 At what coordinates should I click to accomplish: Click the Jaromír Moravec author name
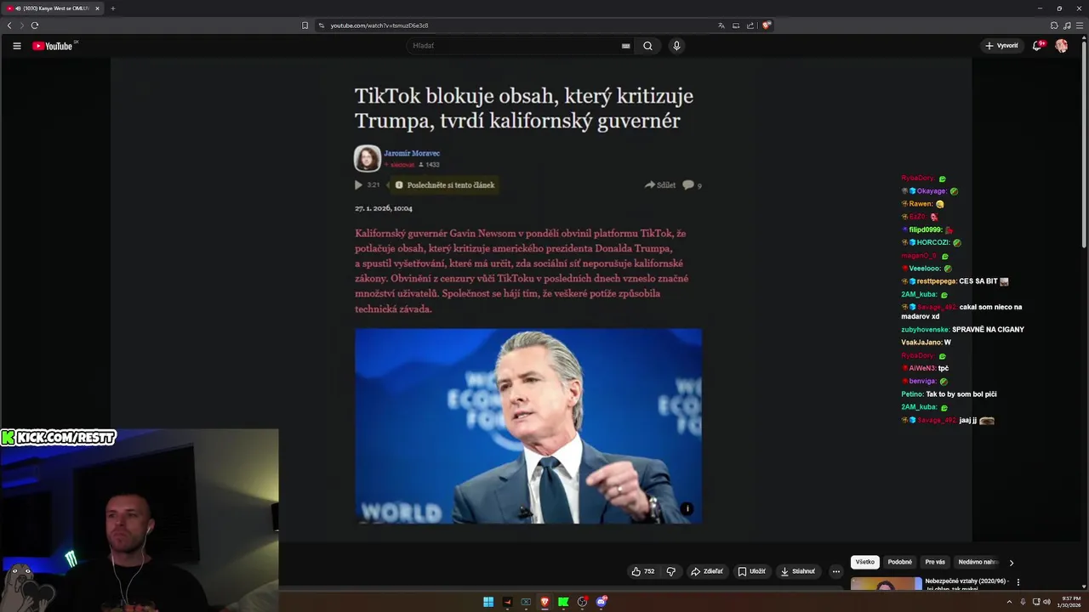tap(412, 154)
